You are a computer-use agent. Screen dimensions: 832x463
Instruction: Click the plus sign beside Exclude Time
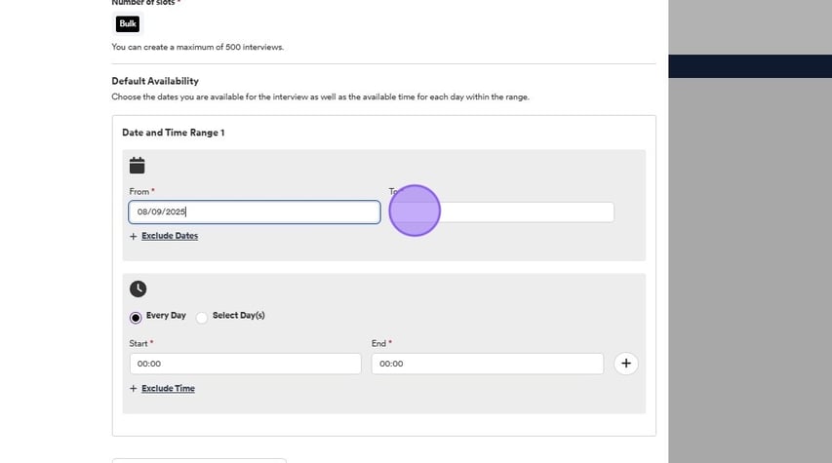(x=133, y=389)
